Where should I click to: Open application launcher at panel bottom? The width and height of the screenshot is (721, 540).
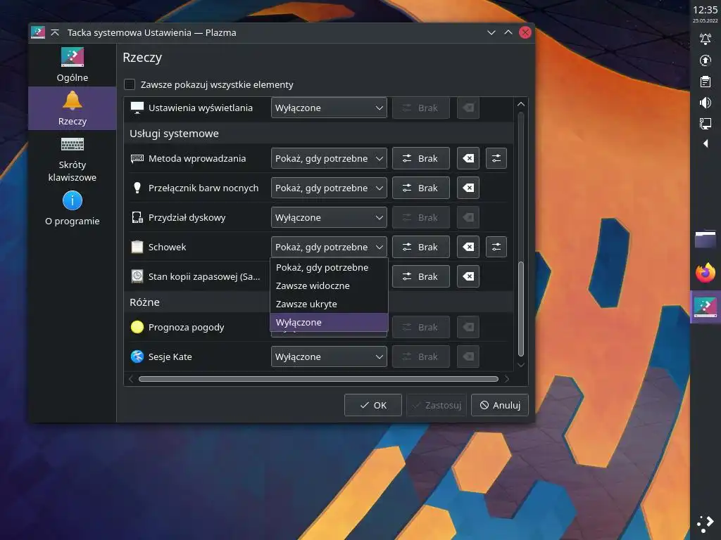tap(706, 524)
